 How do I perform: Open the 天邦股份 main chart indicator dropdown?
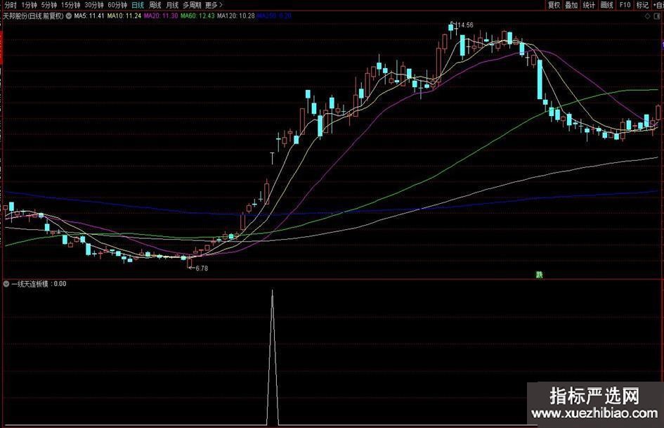pyautogui.click(x=69, y=16)
